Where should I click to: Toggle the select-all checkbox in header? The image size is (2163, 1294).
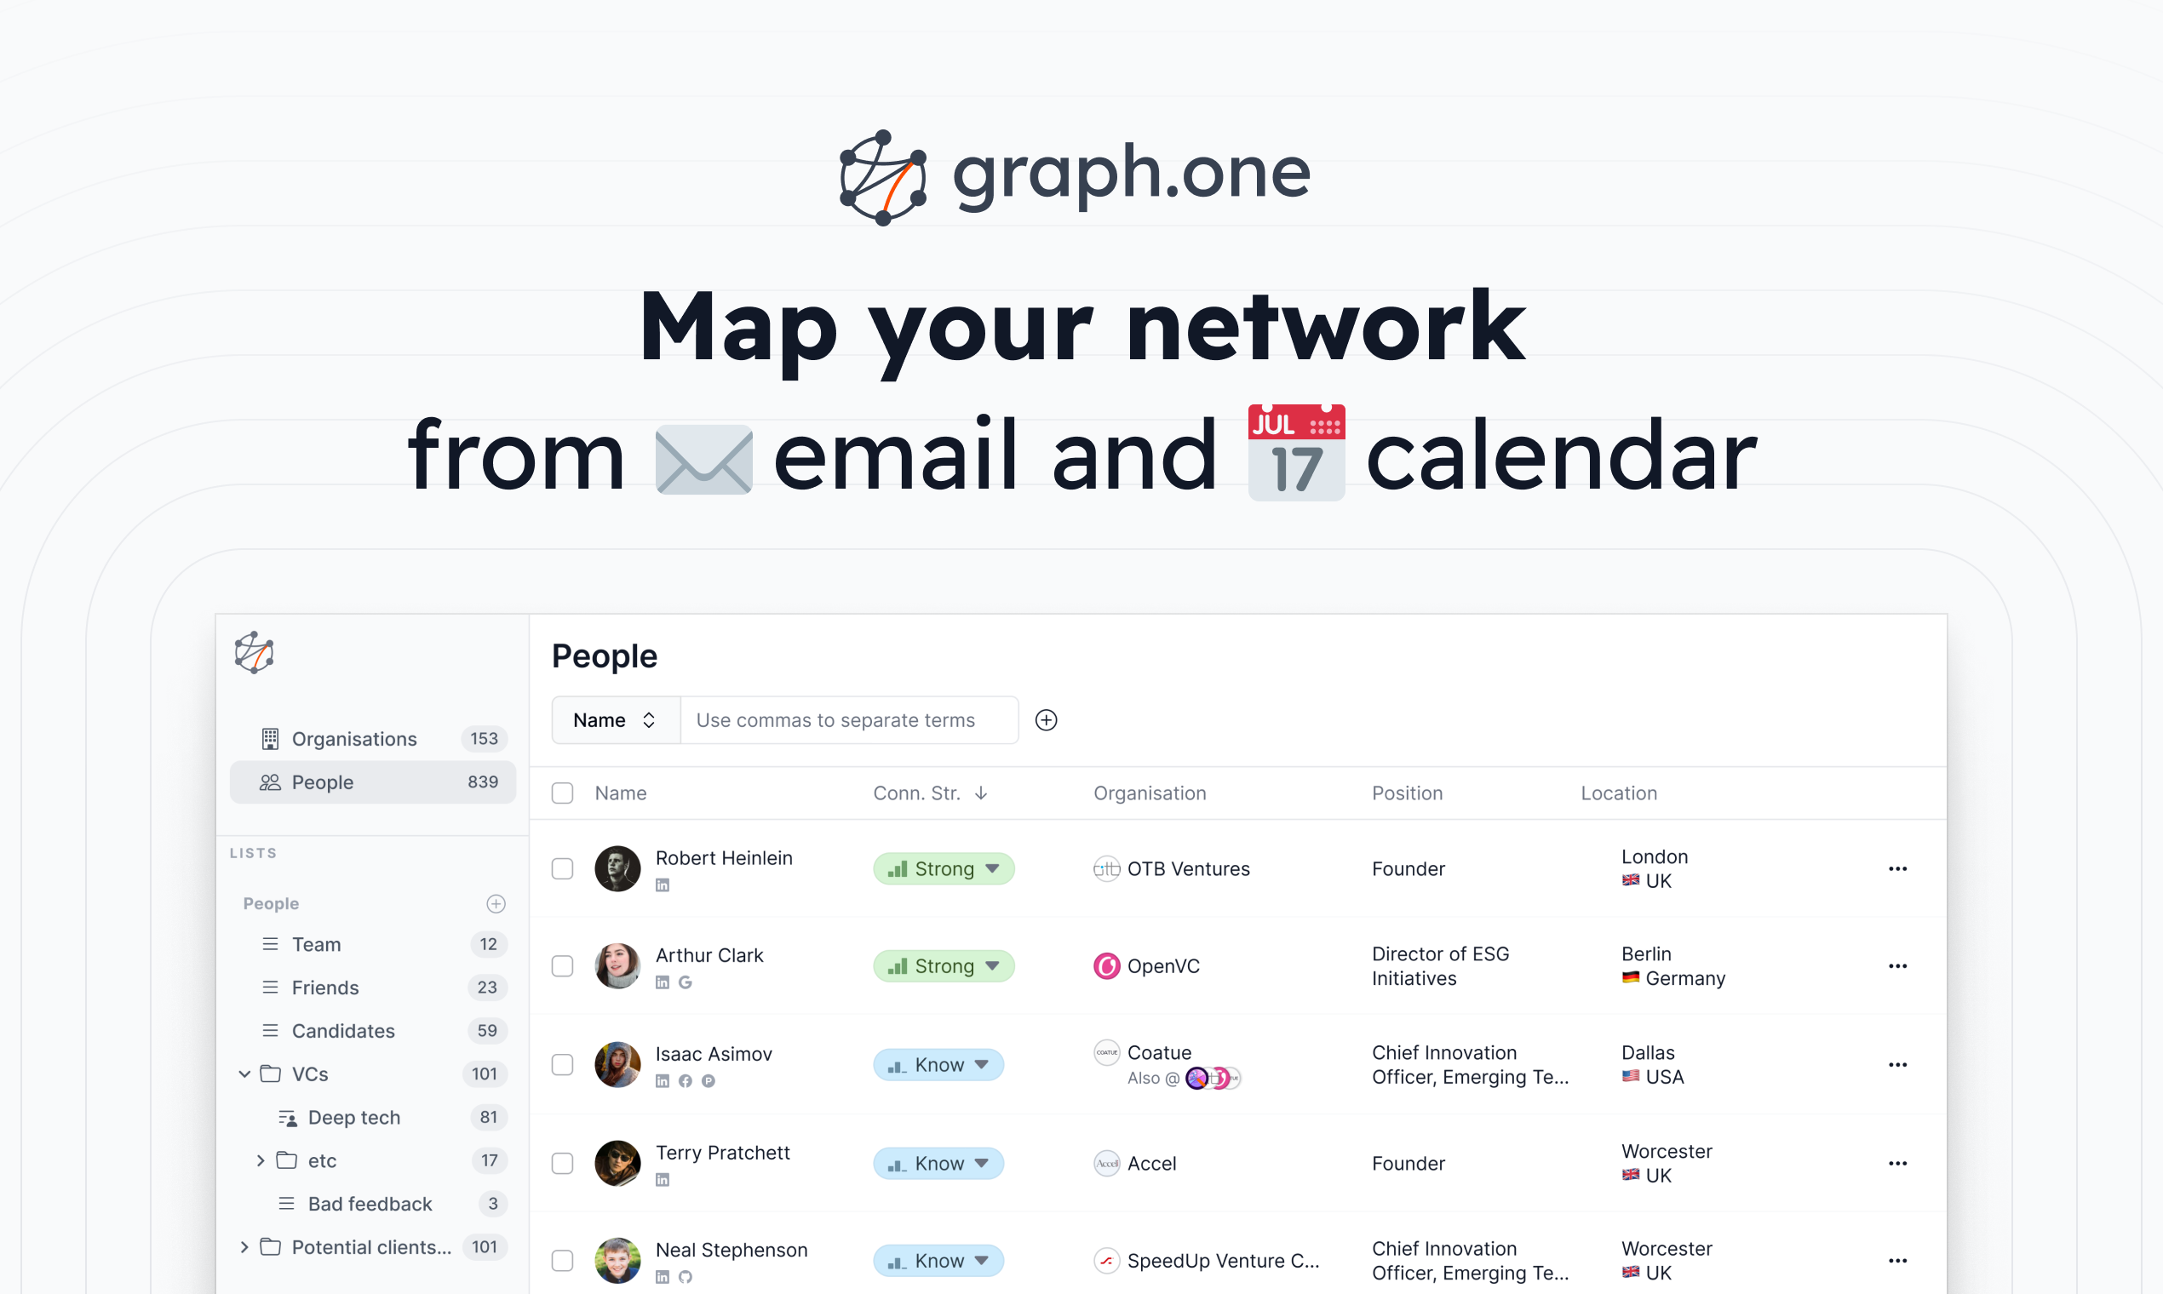coord(562,792)
